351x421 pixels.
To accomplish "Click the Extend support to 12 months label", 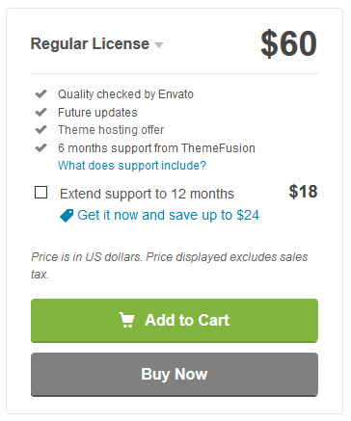I will [147, 194].
